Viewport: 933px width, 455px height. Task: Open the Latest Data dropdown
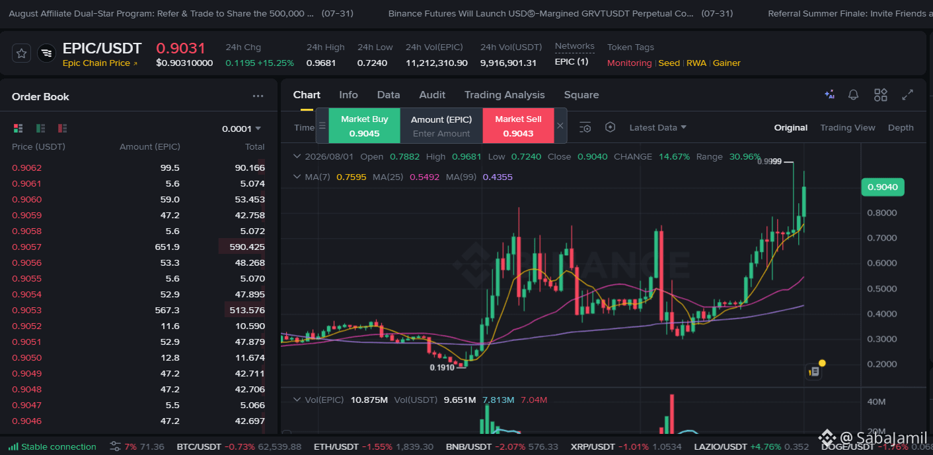(x=657, y=127)
